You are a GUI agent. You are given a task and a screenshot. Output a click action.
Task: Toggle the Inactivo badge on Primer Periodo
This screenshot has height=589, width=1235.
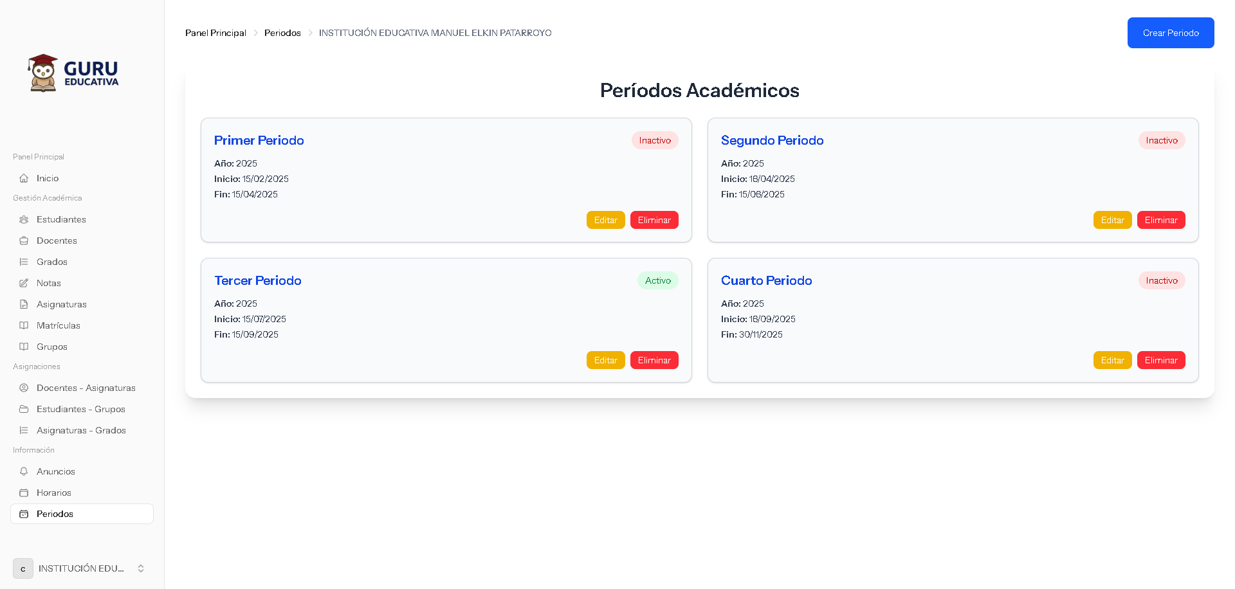(x=654, y=140)
